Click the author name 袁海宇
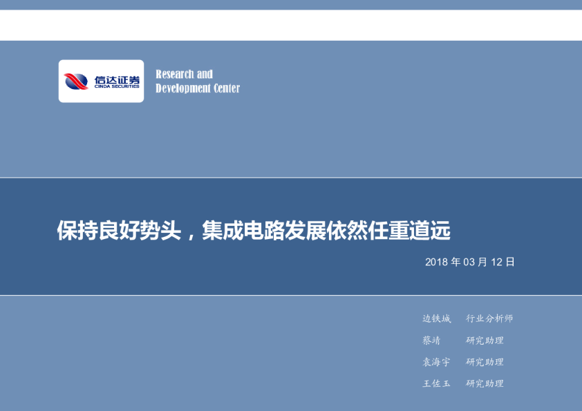Image resolution: width=582 pixels, height=411 pixels. coord(436,362)
